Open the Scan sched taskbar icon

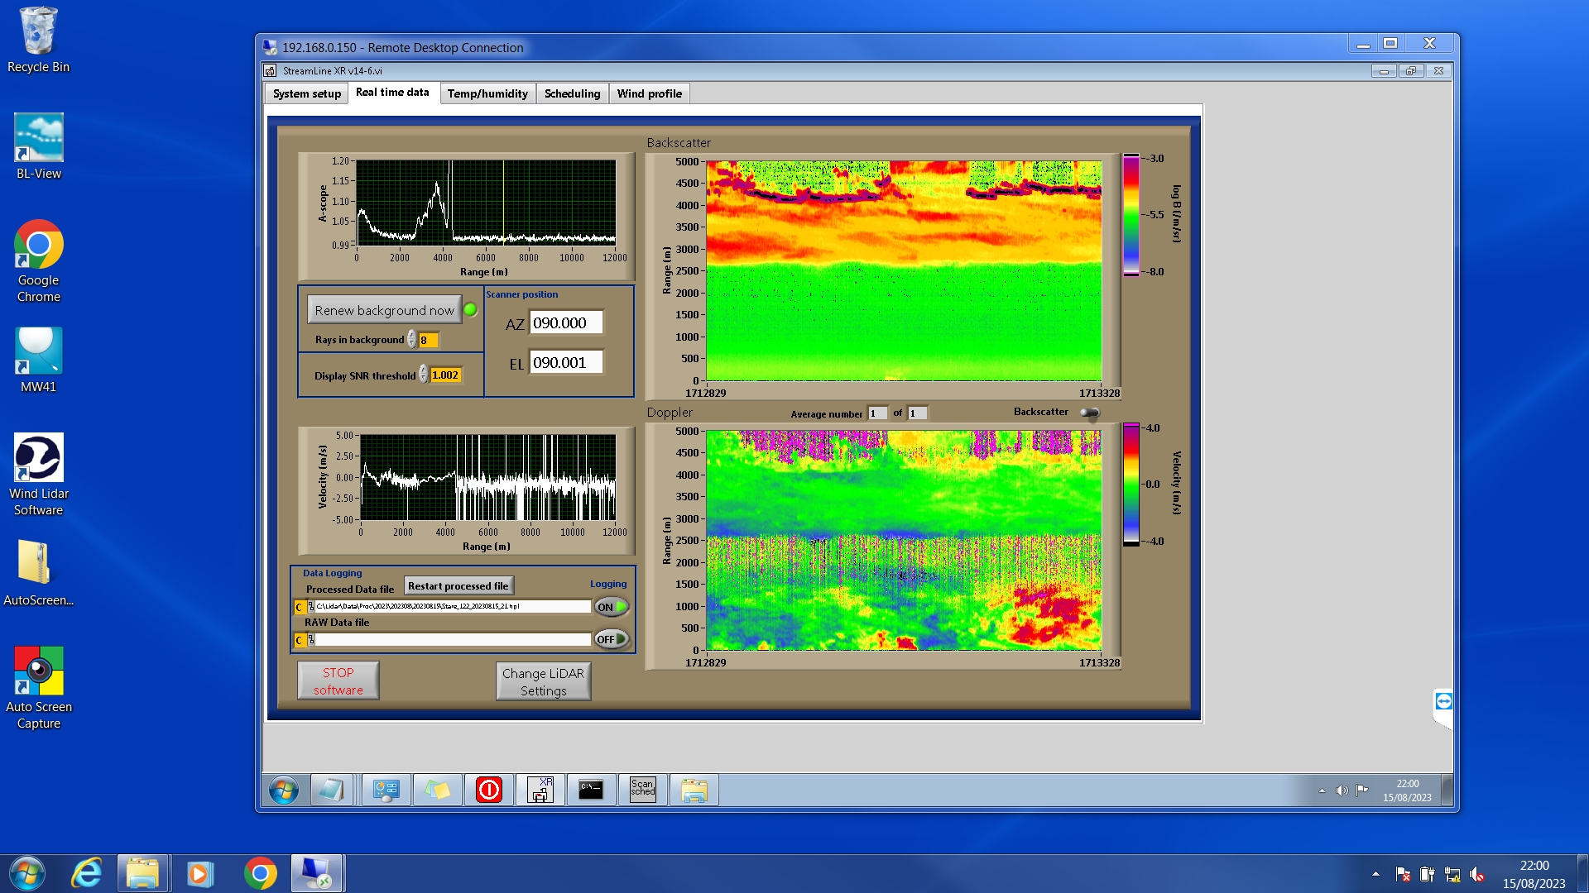tap(642, 790)
